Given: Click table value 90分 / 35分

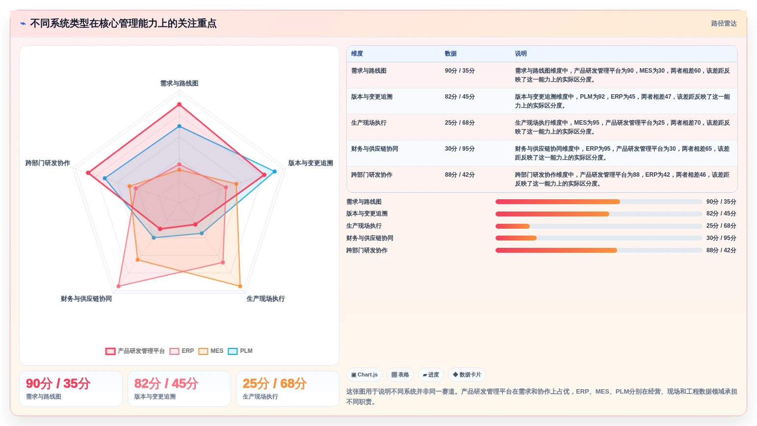Looking at the screenshot, I should point(460,71).
